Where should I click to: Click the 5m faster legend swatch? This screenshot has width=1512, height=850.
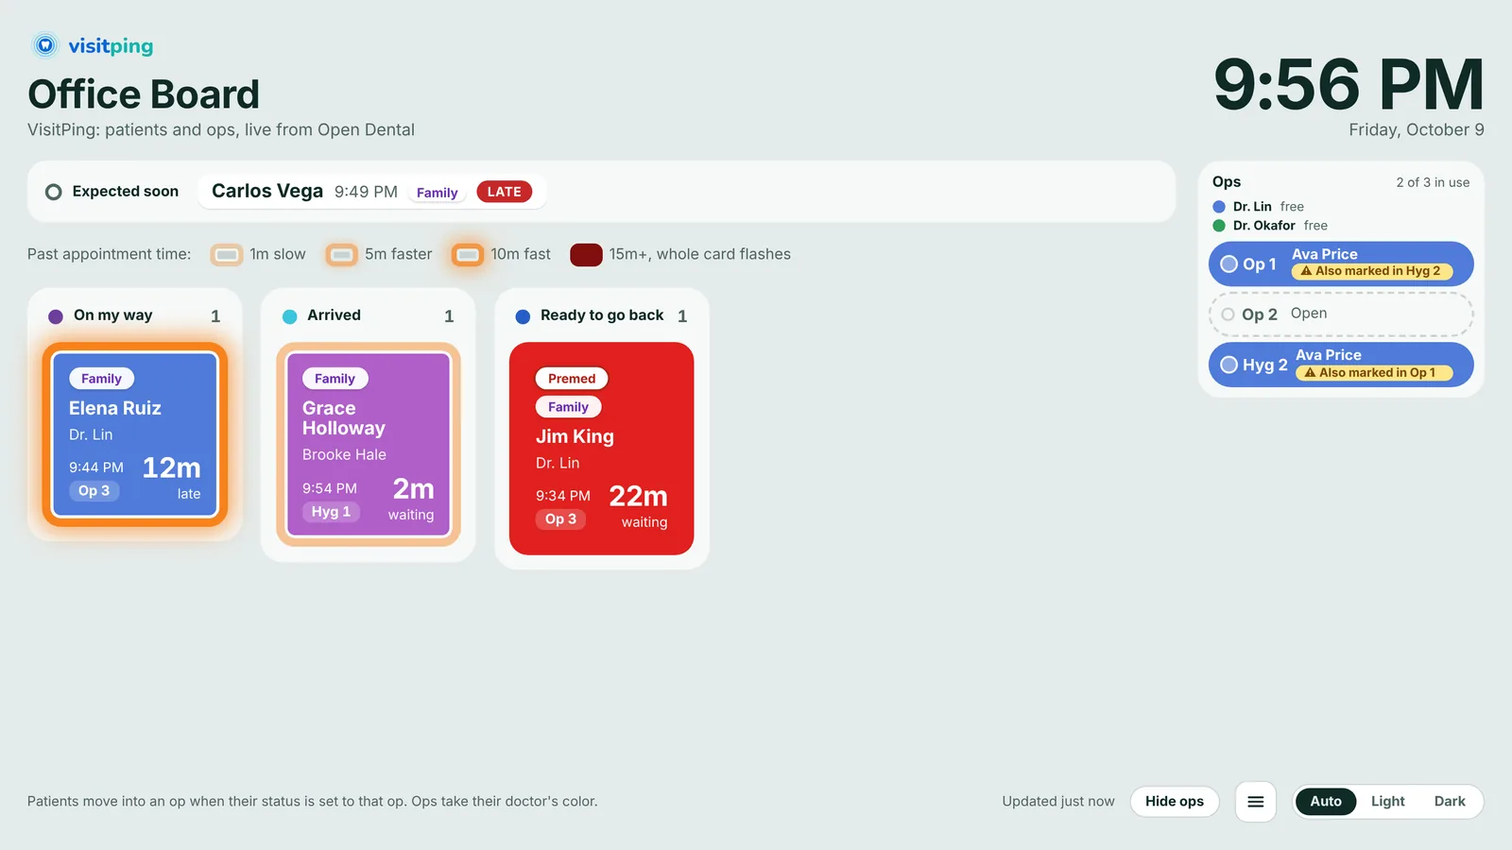(x=342, y=255)
